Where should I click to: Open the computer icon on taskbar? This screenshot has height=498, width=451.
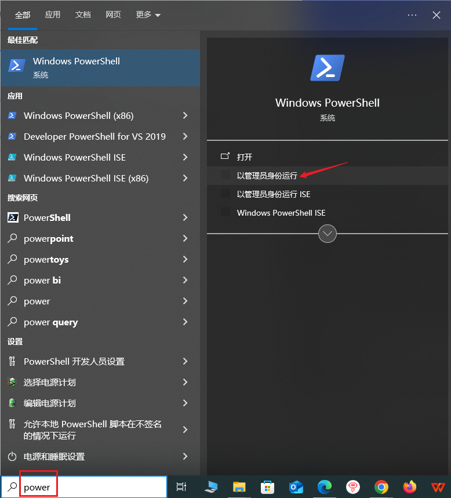(x=211, y=486)
